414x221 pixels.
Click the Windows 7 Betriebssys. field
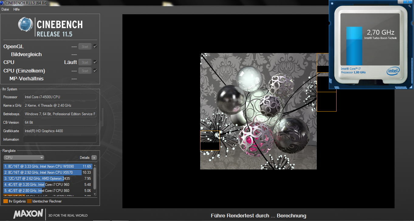click(60, 114)
